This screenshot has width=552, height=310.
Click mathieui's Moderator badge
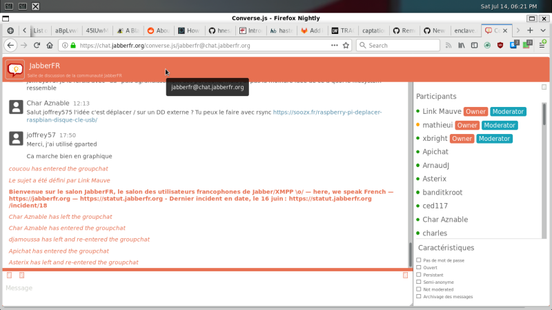500,126
